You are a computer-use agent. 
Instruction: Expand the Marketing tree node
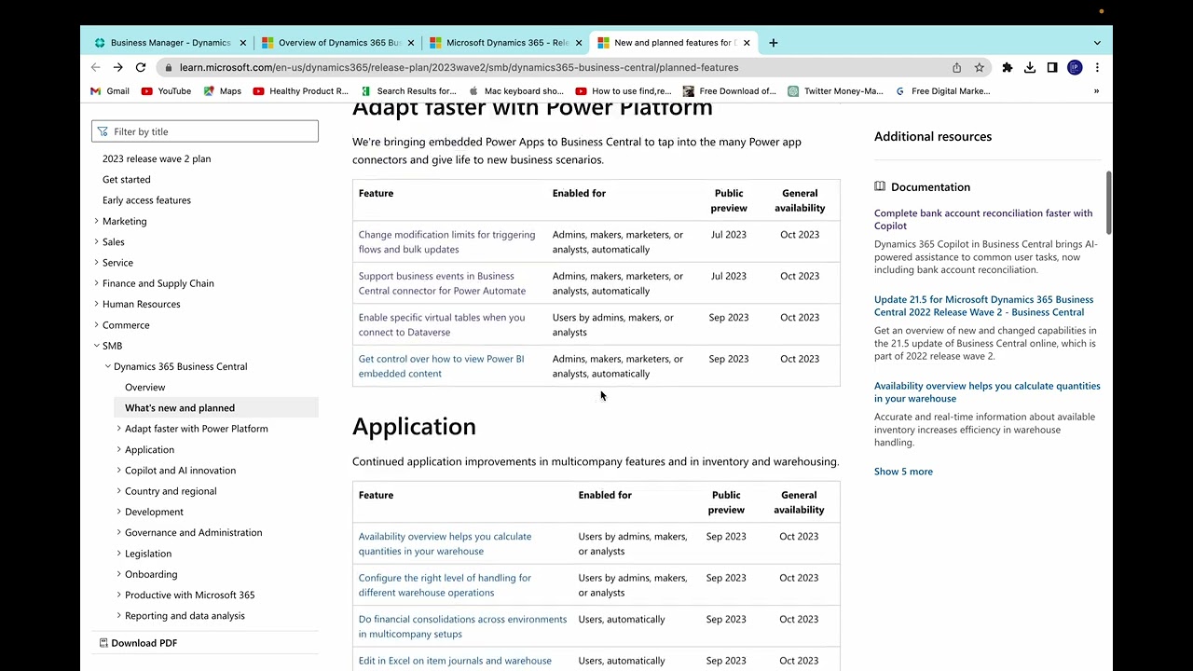tap(96, 221)
